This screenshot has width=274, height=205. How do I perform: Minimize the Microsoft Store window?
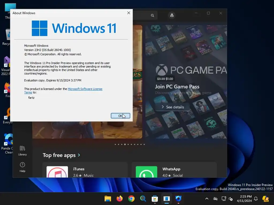click(196, 13)
